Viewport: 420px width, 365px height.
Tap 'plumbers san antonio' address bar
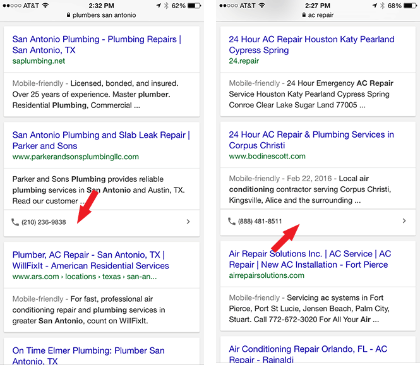coord(104,15)
